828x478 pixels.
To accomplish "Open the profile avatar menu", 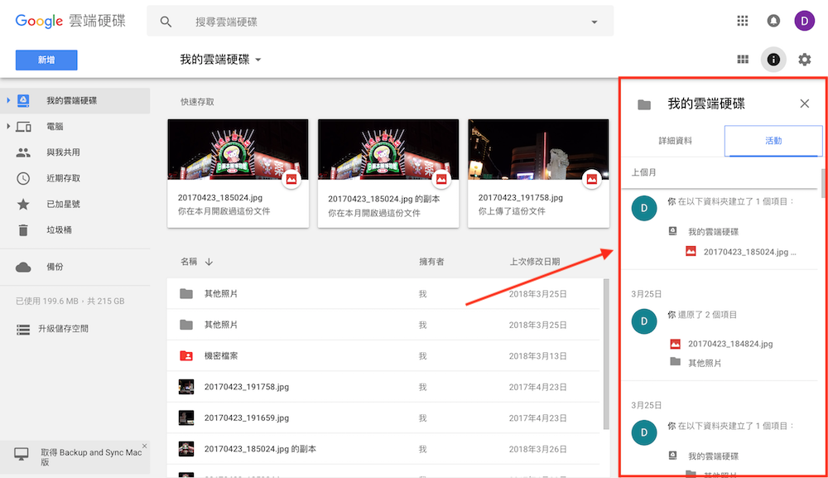I will (804, 20).
